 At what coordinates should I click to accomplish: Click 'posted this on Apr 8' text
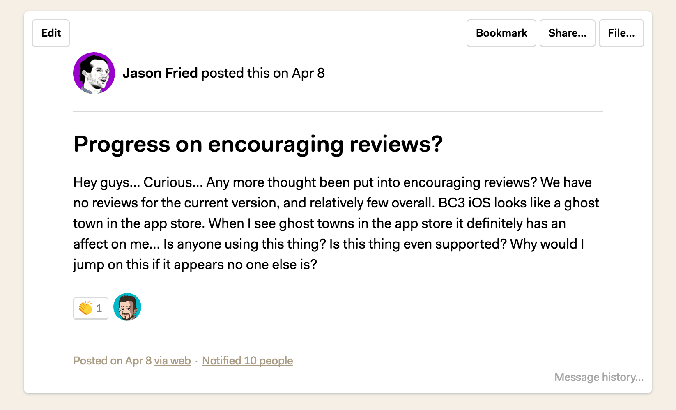click(263, 73)
